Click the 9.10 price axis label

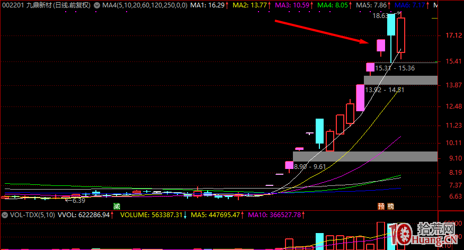click(x=456, y=158)
